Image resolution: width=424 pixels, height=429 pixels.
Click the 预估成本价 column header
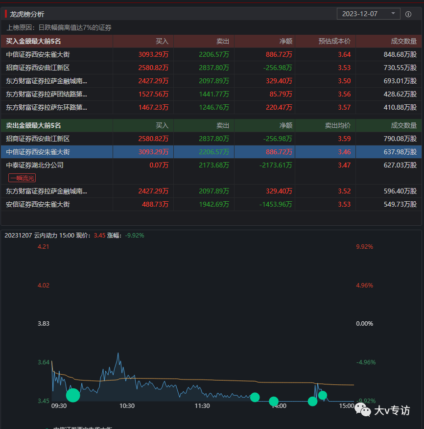point(334,41)
